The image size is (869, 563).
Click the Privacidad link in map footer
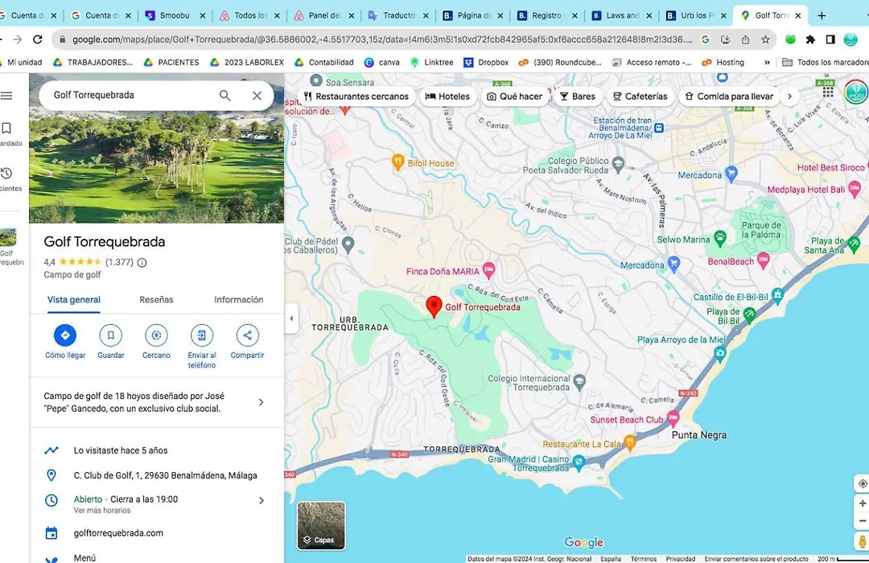pyautogui.click(x=680, y=558)
